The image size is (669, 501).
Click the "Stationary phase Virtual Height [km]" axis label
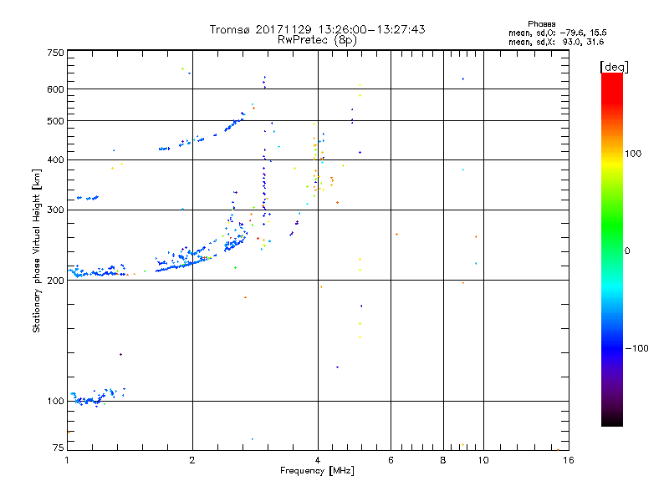coord(37,250)
